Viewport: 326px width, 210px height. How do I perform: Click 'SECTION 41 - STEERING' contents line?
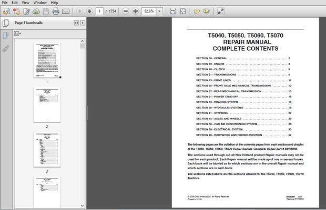(x=243, y=113)
